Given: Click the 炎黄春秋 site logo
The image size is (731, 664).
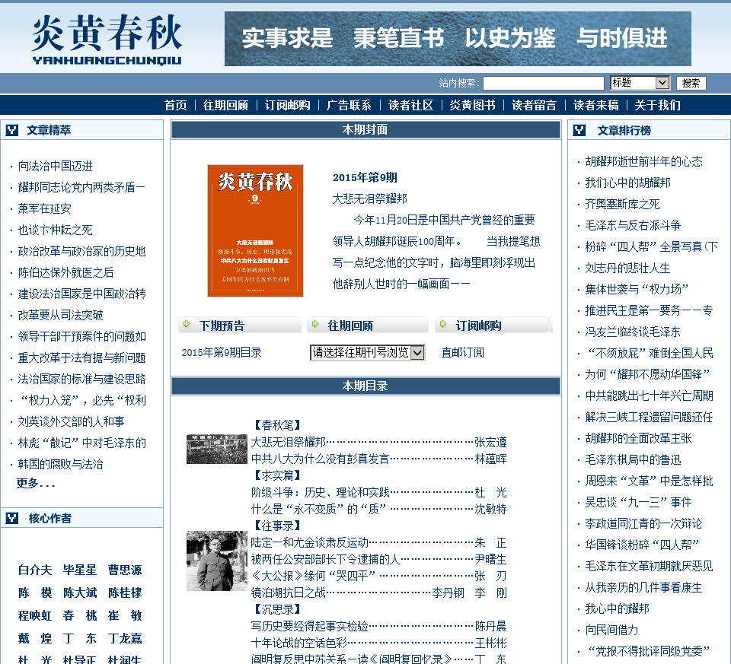Looking at the screenshot, I should coord(107,39).
